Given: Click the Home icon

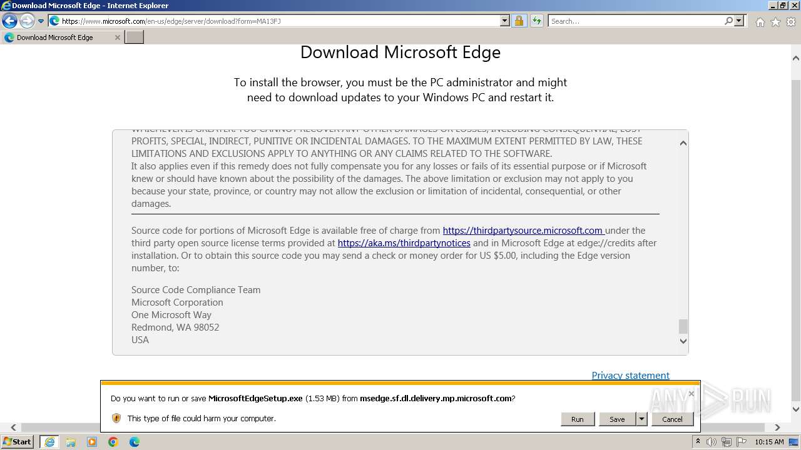Looking at the screenshot, I should [x=760, y=22].
